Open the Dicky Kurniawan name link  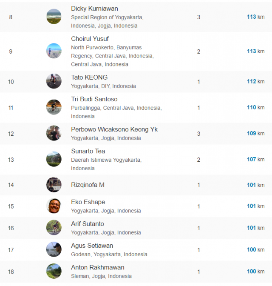click(94, 9)
